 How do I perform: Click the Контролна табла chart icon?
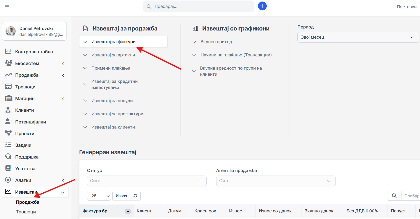8,52
